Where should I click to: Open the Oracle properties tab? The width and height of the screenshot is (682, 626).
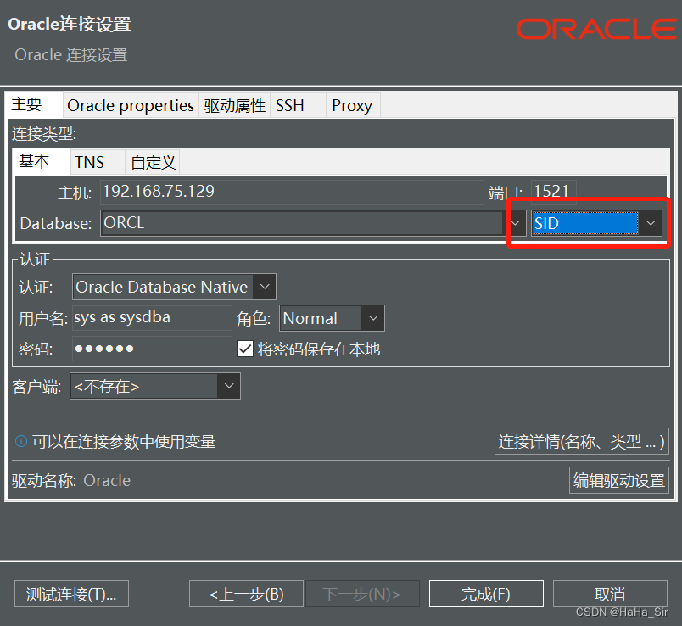pyautogui.click(x=131, y=105)
